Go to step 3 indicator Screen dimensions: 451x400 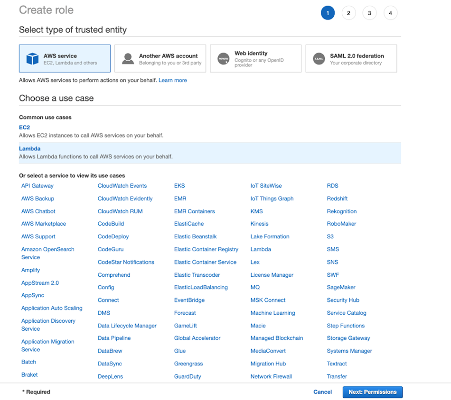(x=370, y=13)
